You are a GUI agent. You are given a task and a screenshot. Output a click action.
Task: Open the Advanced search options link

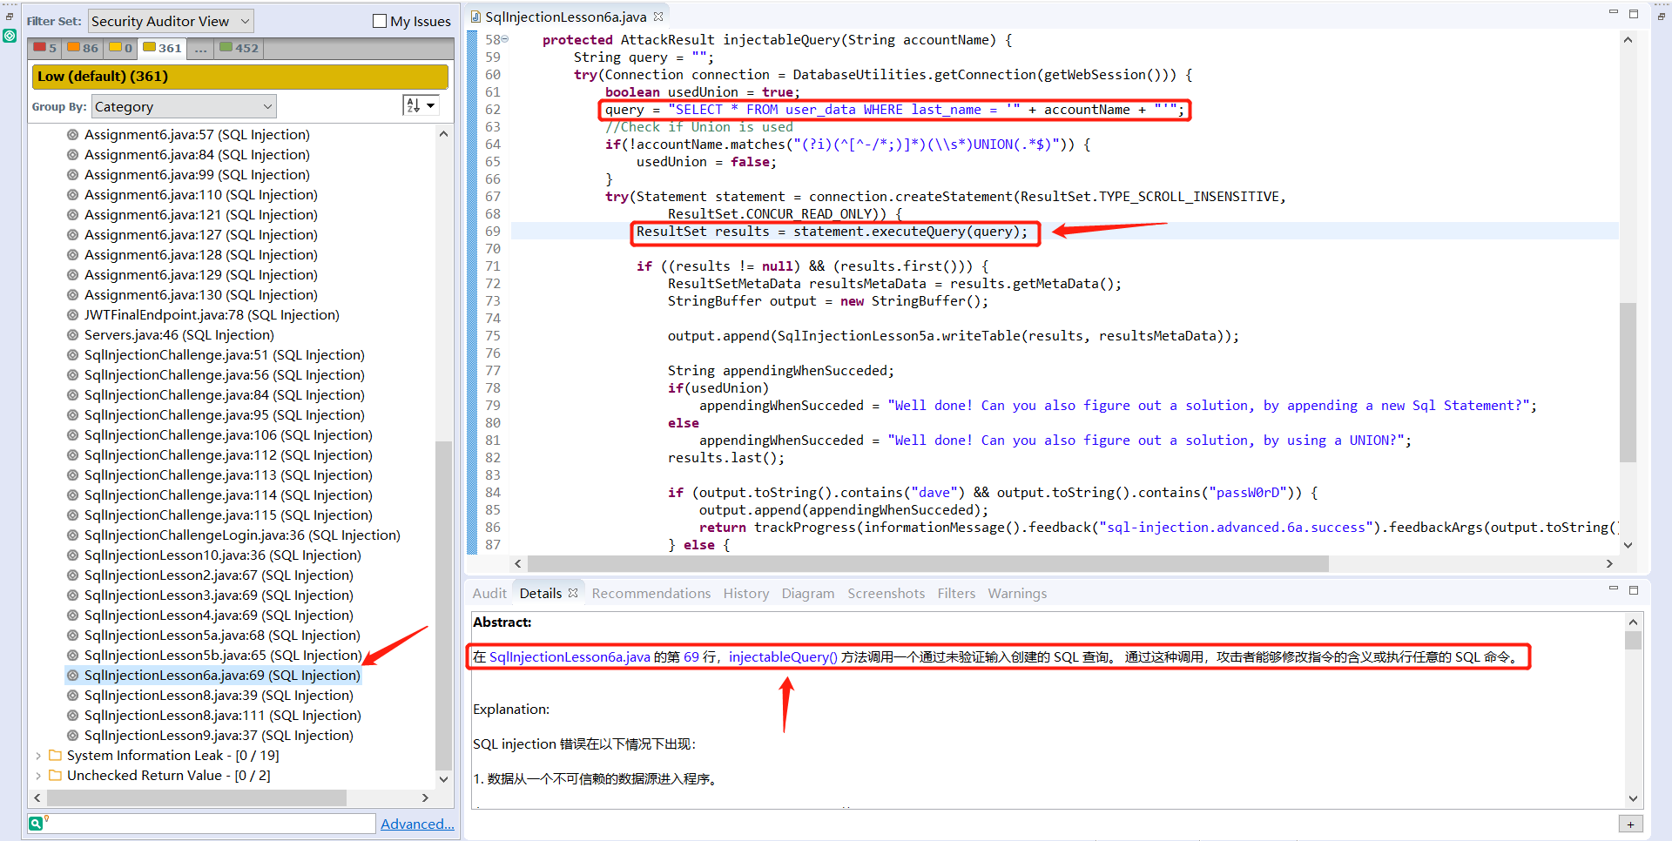click(x=417, y=824)
